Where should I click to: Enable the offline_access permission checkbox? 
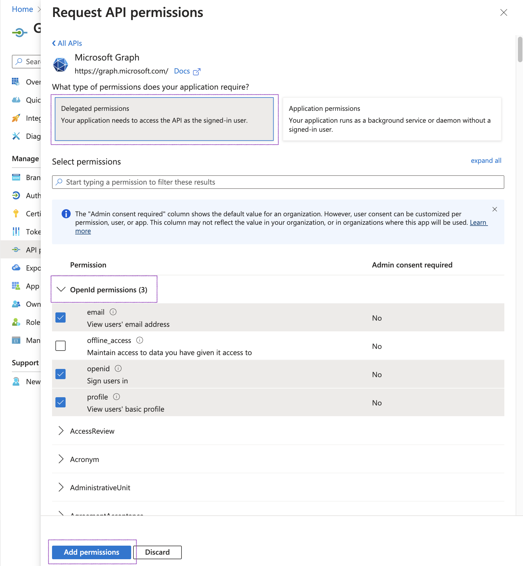tap(60, 346)
